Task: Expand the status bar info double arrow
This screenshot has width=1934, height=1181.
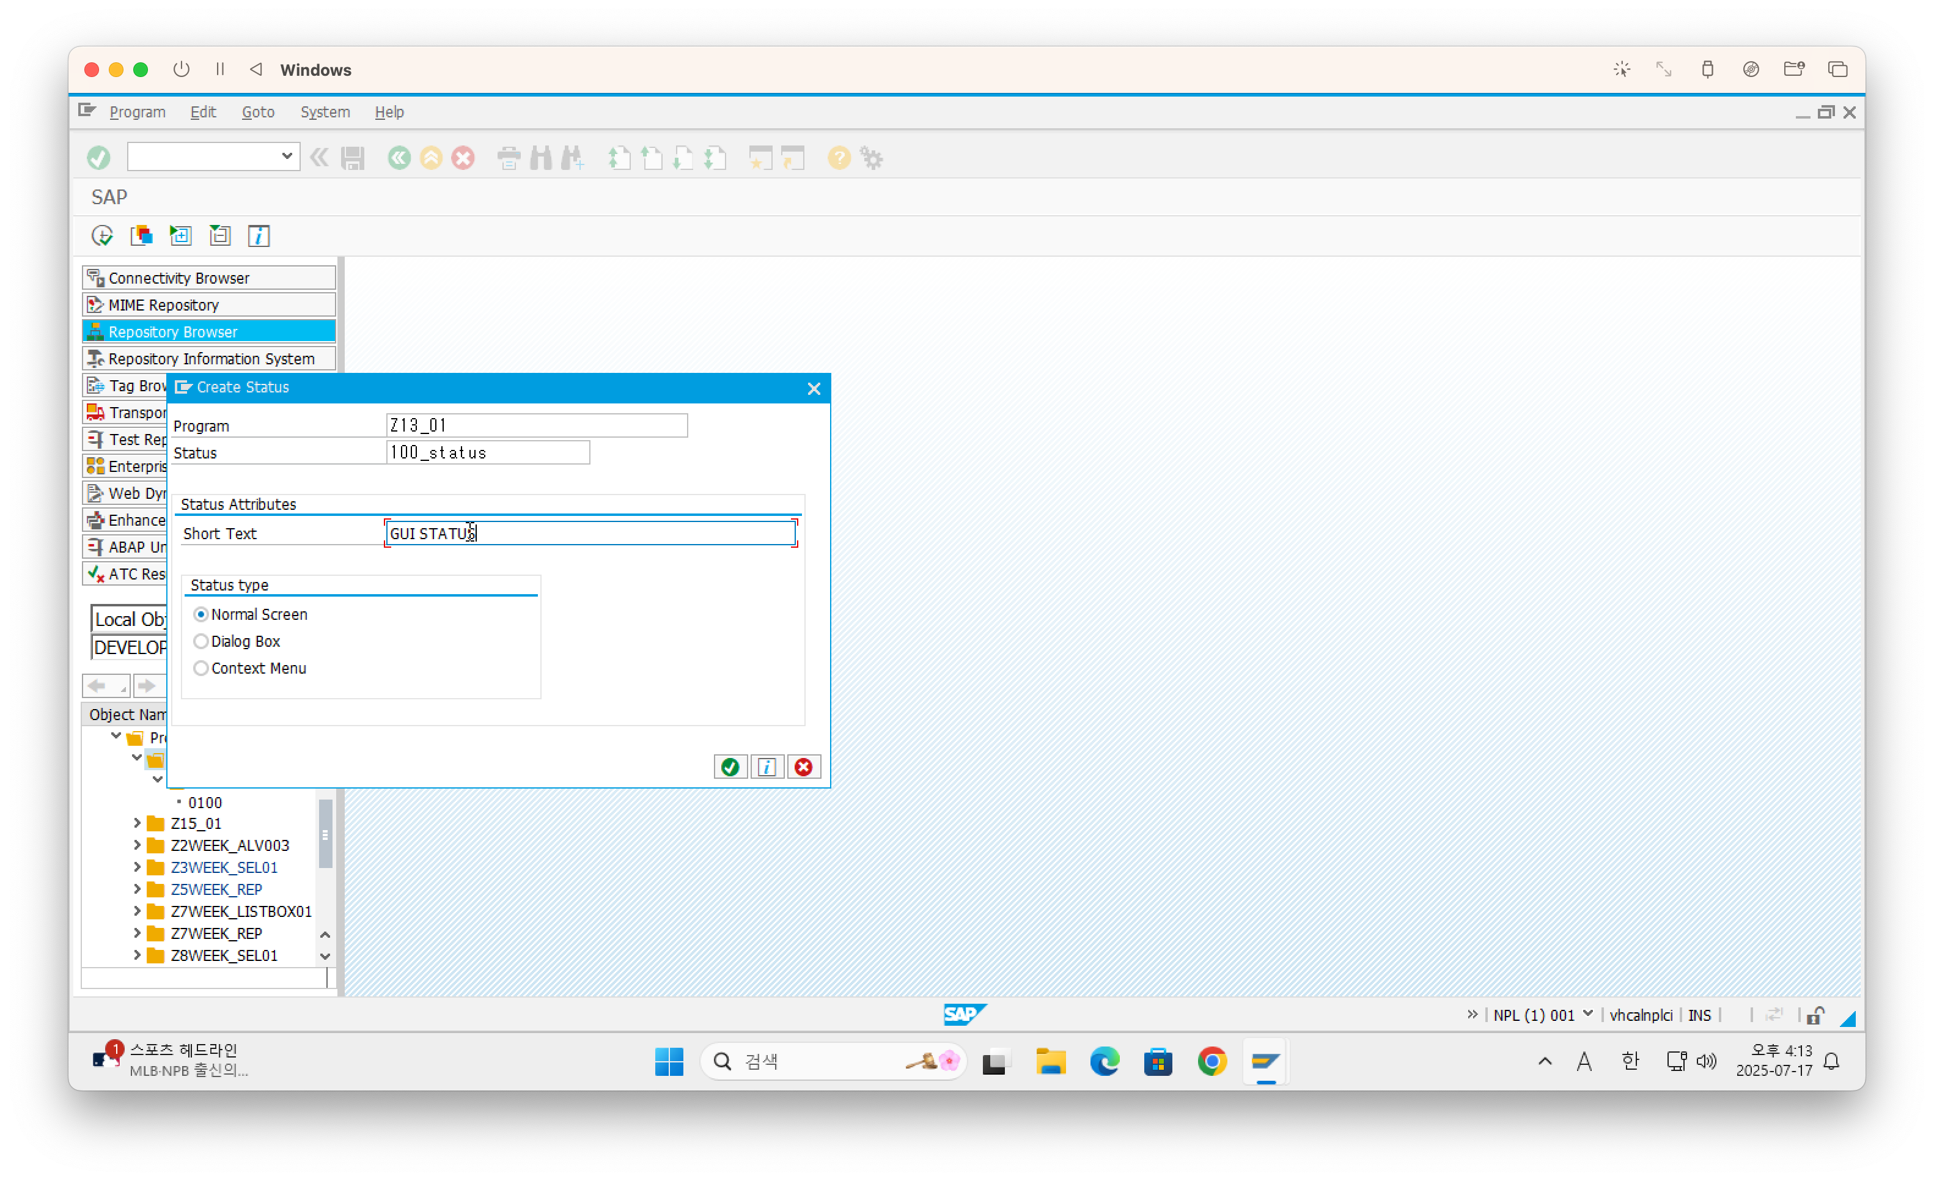Action: tap(1473, 1015)
